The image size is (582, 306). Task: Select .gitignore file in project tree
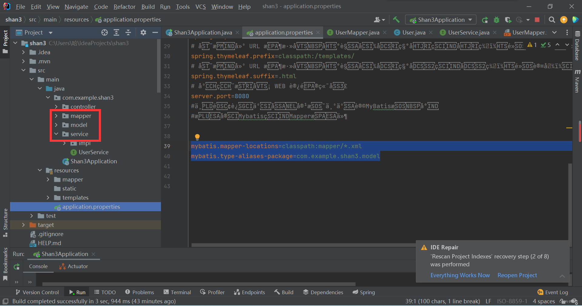click(50, 234)
